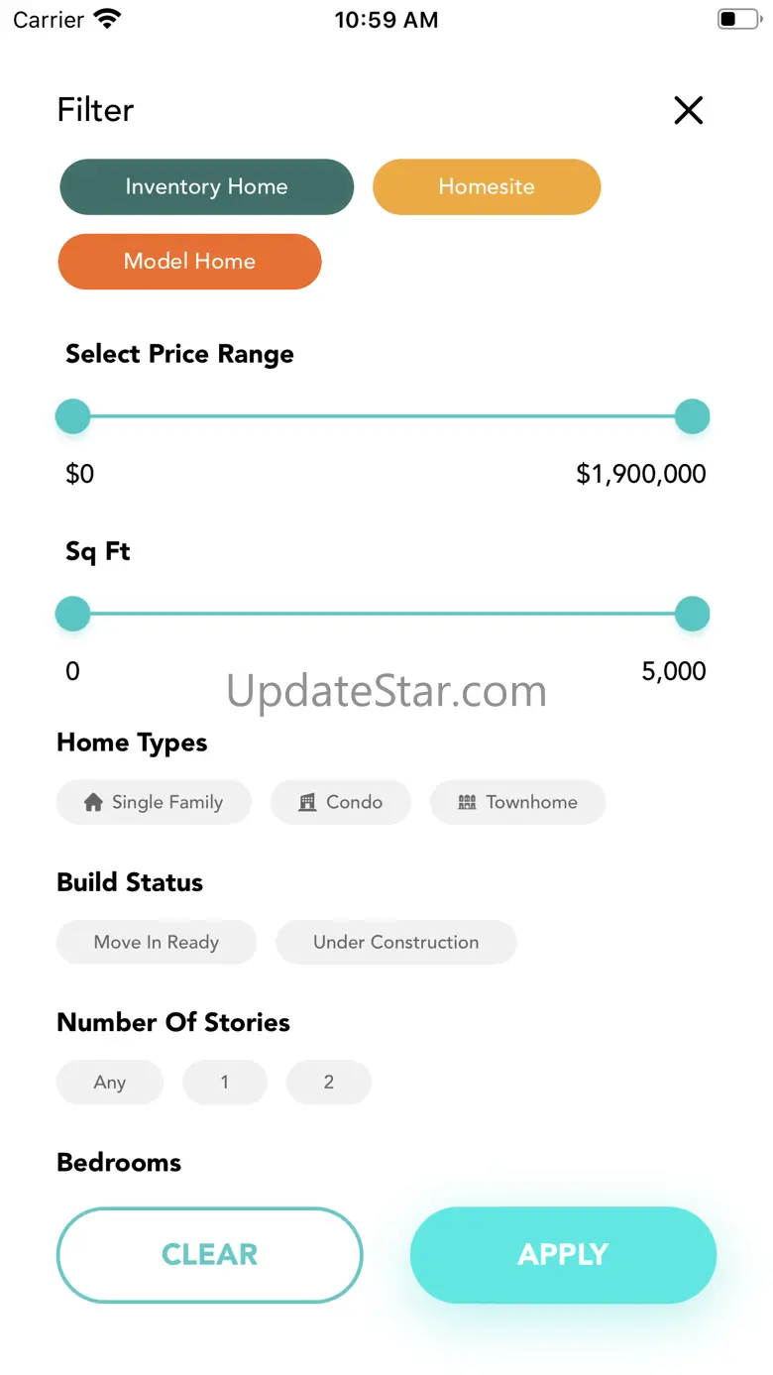The image size is (773, 1375).
Task: Tap the Wi-Fi icon in status bar
Action: [107, 20]
